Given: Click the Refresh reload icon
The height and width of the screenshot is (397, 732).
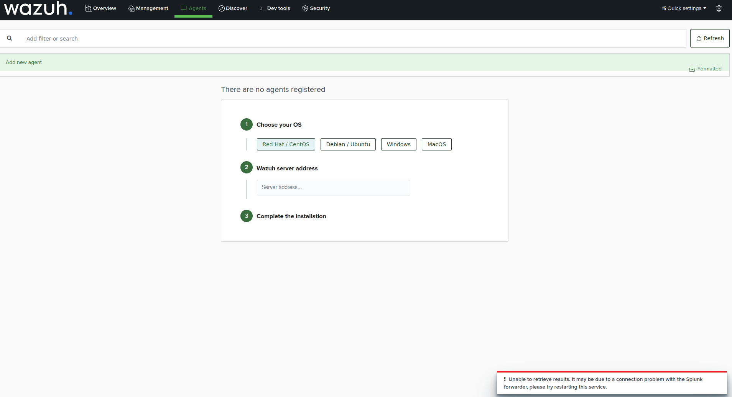Looking at the screenshot, I should coord(699,38).
